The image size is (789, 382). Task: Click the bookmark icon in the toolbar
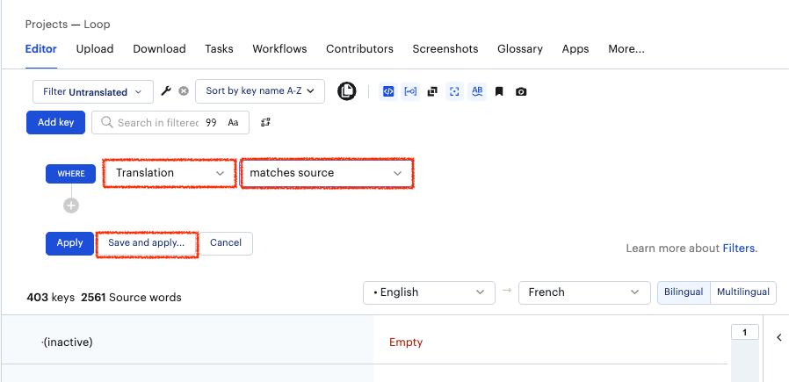pos(499,91)
